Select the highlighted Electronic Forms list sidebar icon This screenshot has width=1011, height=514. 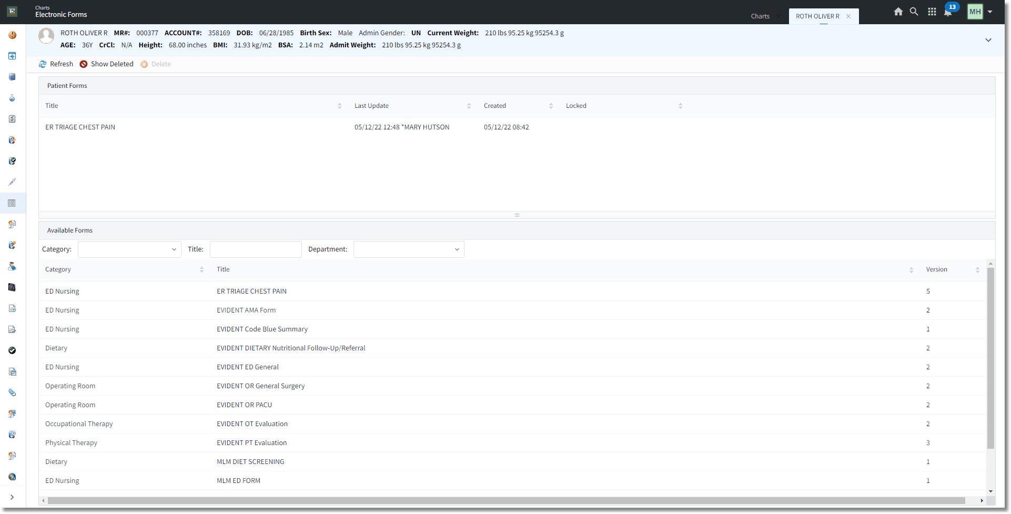pos(12,203)
